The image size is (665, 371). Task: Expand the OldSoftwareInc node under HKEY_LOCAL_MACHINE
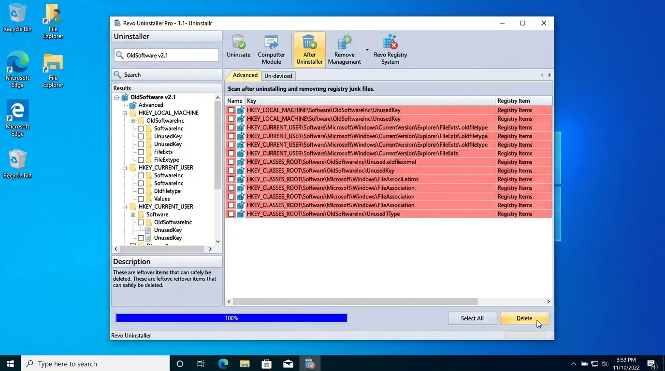133,121
